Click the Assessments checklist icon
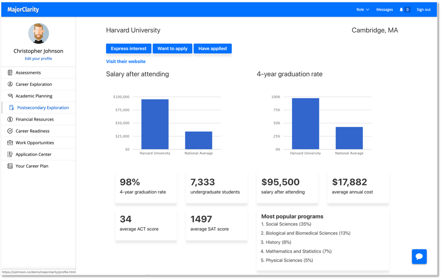The image size is (441, 279). [10, 73]
